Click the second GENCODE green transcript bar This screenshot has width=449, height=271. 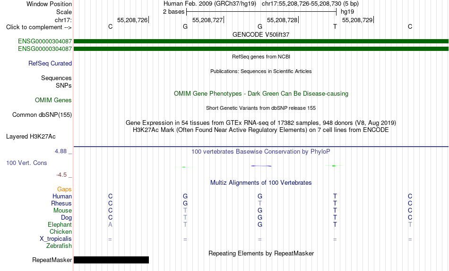(261, 49)
